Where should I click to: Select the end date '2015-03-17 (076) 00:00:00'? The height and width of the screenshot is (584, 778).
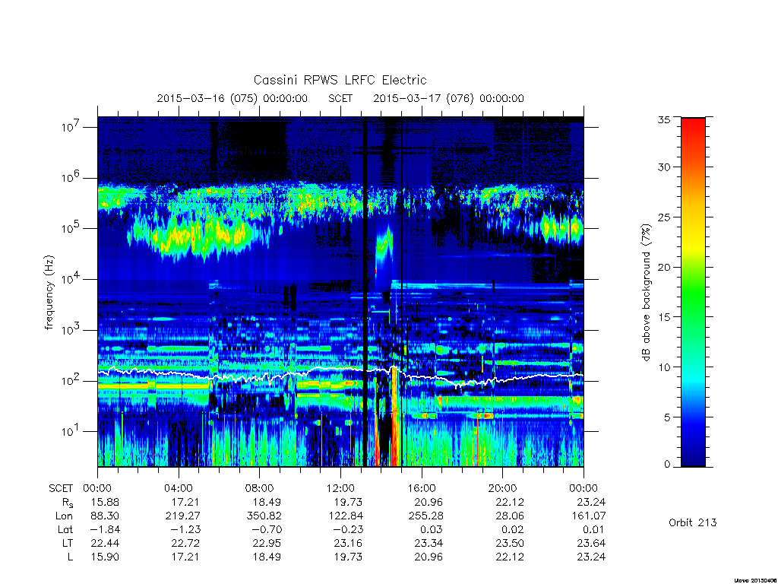[448, 98]
